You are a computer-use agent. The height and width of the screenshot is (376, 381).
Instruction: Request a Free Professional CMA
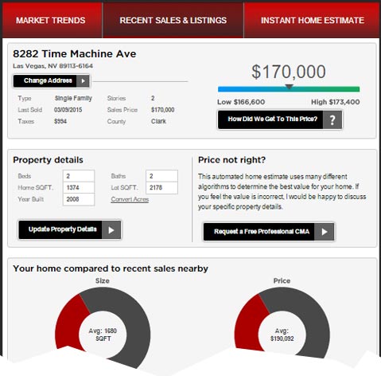[269, 232]
